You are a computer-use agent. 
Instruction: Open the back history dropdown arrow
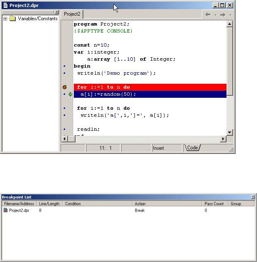tap(216, 15)
